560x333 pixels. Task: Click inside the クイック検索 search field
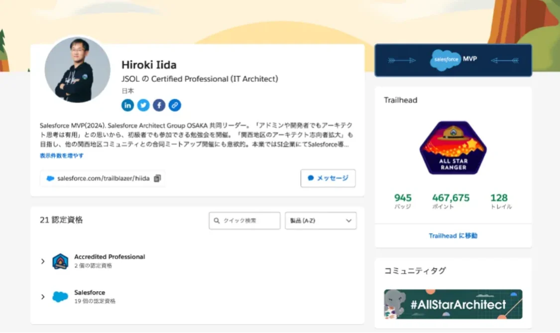[246, 220]
